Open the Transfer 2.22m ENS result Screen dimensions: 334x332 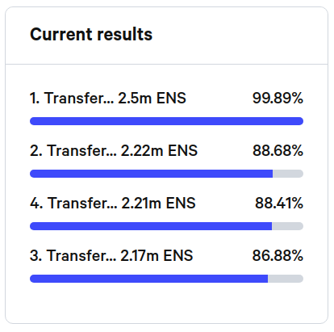pyautogui.click(x=114, y=150)
